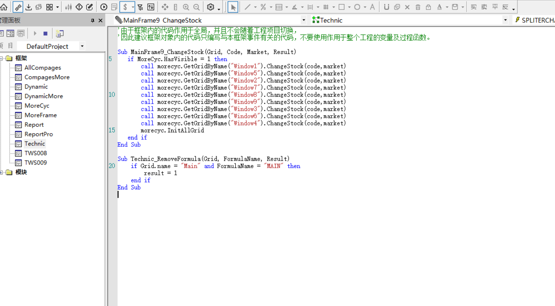The width and height of the screenshot is (555, 306).
Task: Click the Home icon in toolbar
Action: (4, 7)
